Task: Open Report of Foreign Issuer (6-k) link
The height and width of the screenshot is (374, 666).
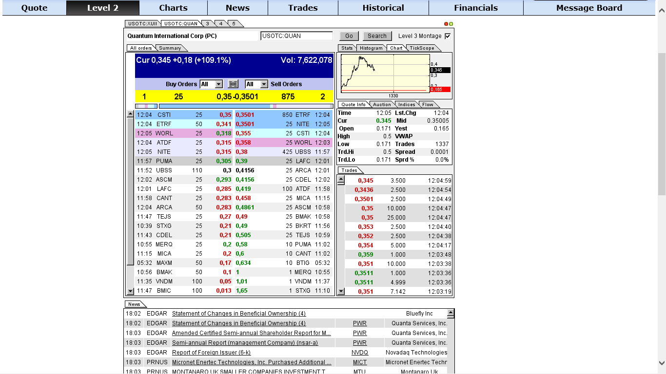Action: (x=211, y=353)
